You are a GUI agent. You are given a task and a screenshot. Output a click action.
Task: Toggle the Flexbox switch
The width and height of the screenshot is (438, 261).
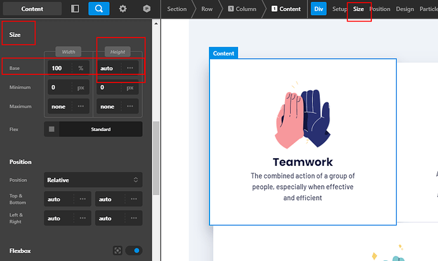(134, 250)
